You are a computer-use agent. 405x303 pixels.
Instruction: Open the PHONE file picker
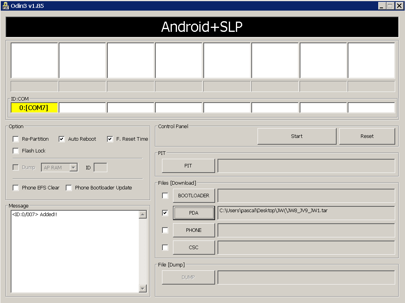click(193, 230)
